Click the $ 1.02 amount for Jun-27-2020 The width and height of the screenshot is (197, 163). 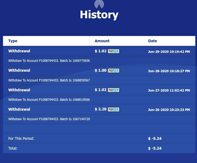click(x=100, y=90)
